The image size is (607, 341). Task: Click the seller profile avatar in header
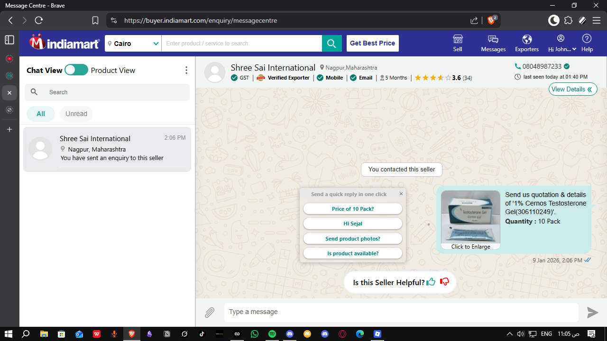215,72
